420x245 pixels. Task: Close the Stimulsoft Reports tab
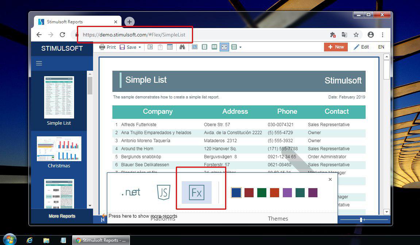click(116, 22)
